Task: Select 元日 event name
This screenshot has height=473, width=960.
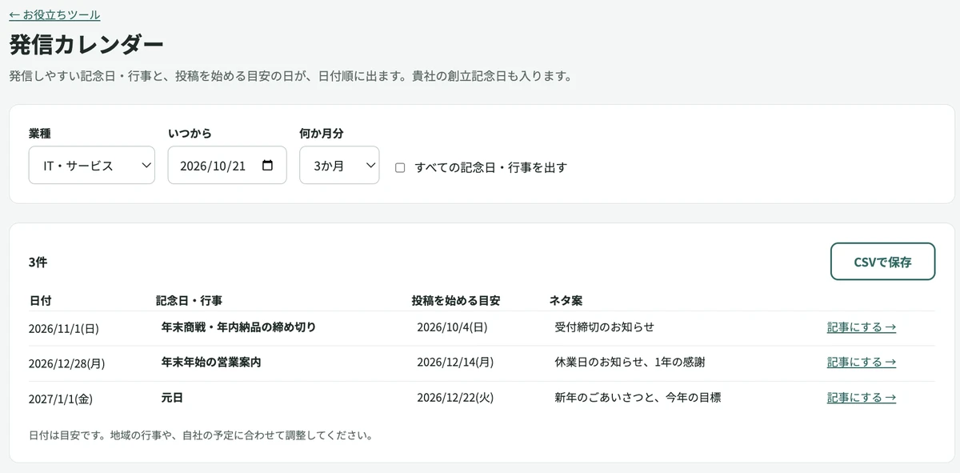Action: click(x=172, y=398)
